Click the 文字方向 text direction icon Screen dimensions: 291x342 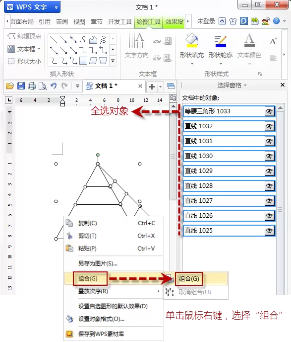pos(136,41)
